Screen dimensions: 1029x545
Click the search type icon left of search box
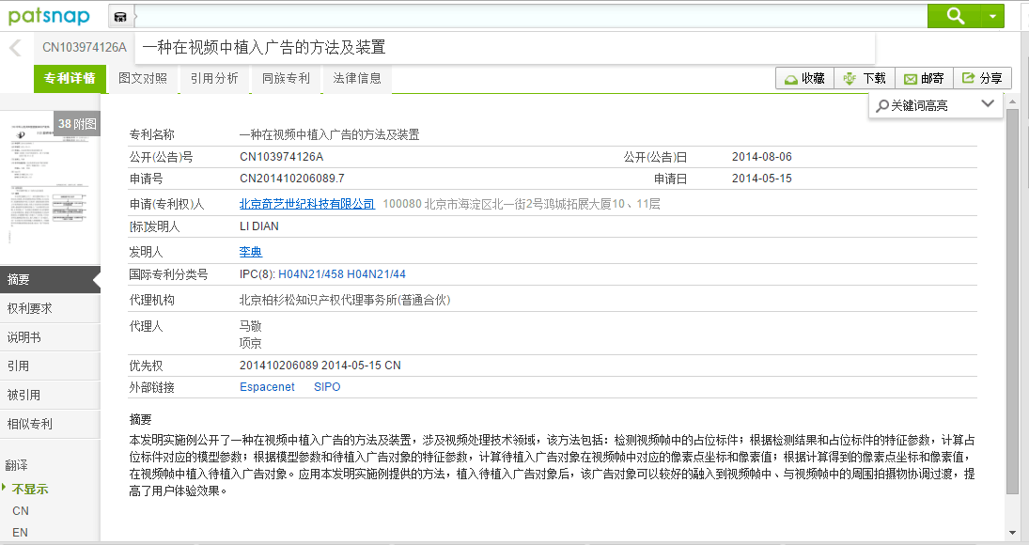120,16
